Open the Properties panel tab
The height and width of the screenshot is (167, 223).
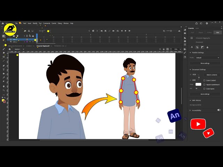191,28
